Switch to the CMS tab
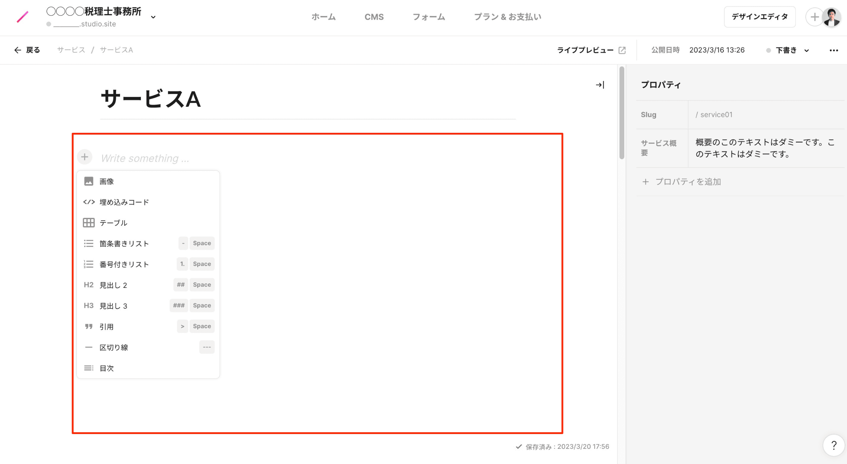 pos(374,17)
